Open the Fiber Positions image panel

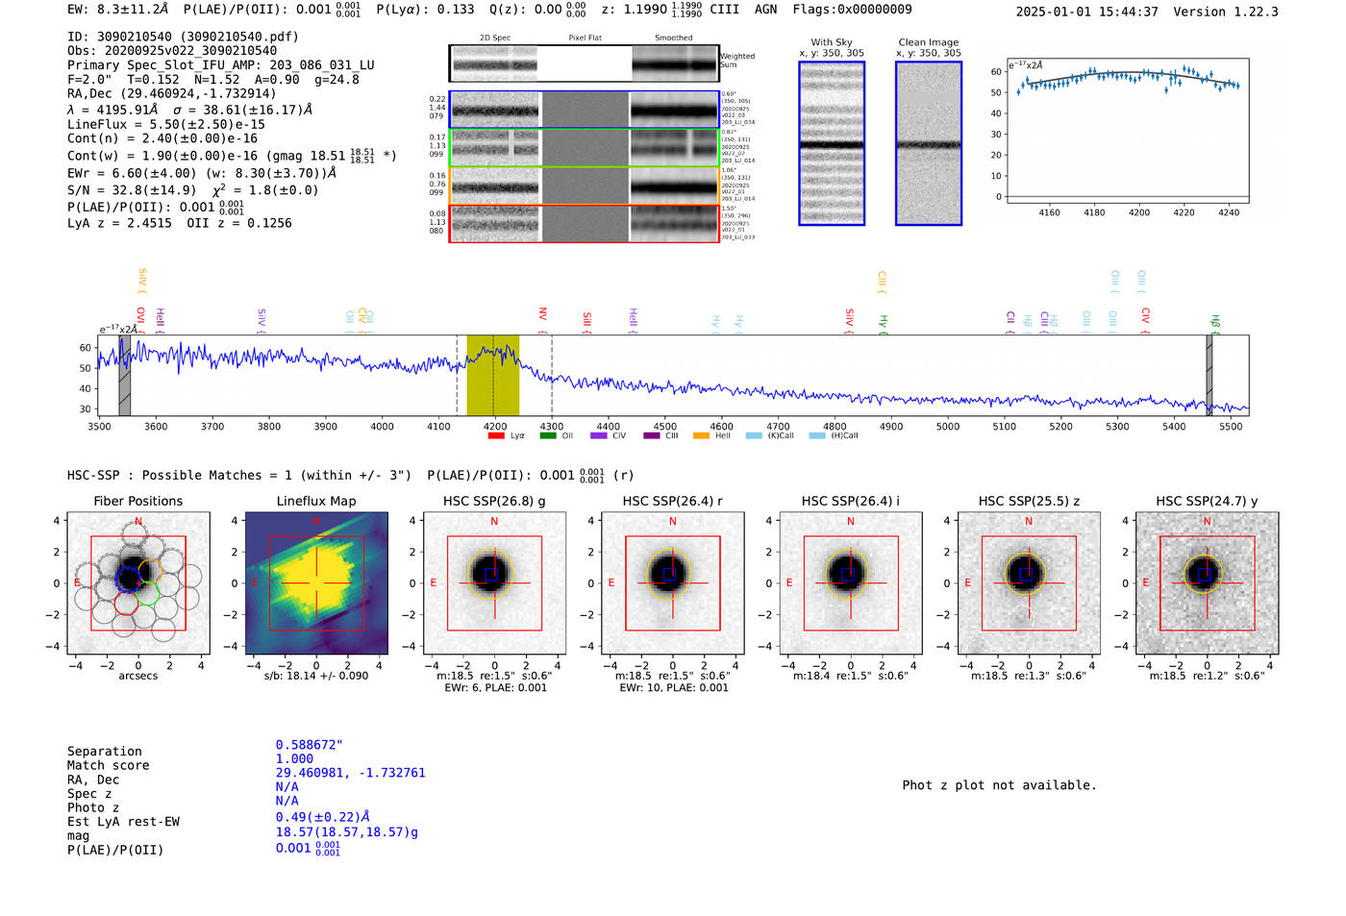pyautogui.click(x=138, y=582)
